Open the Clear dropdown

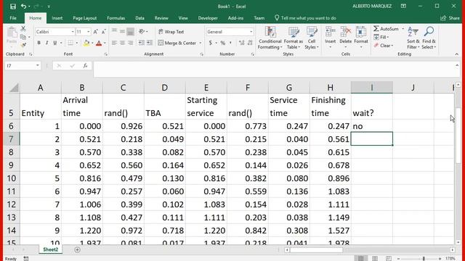pos(383,46)
